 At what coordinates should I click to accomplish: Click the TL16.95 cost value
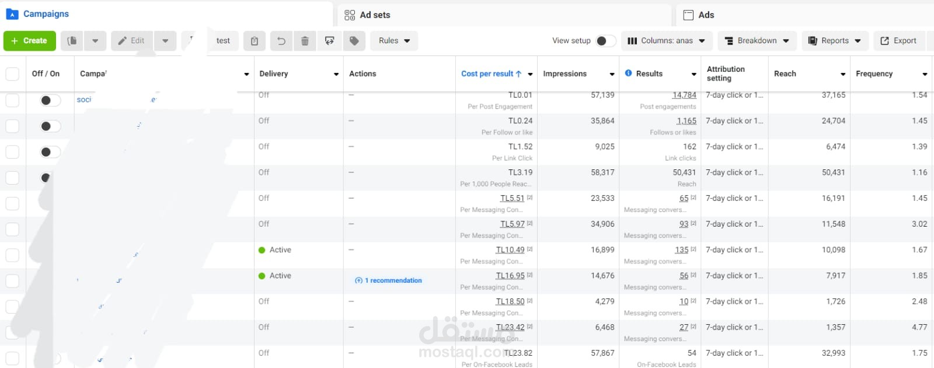[x=510, y=276]
